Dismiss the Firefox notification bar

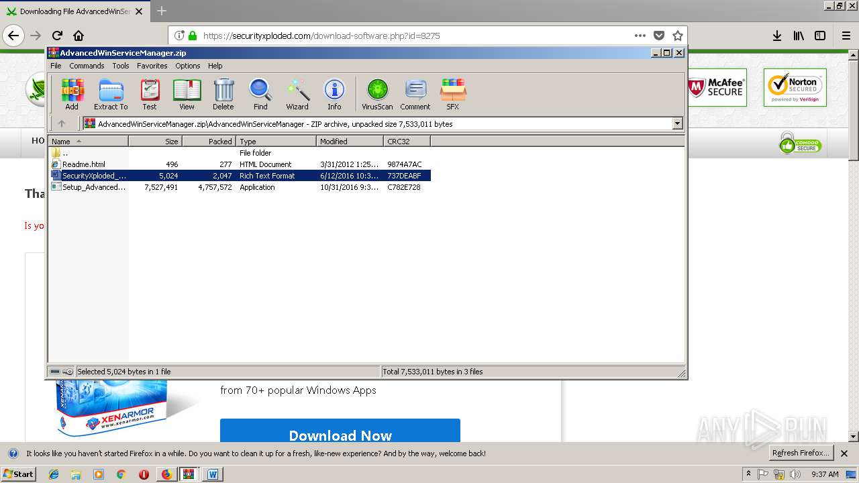click(x=846, y=453)
